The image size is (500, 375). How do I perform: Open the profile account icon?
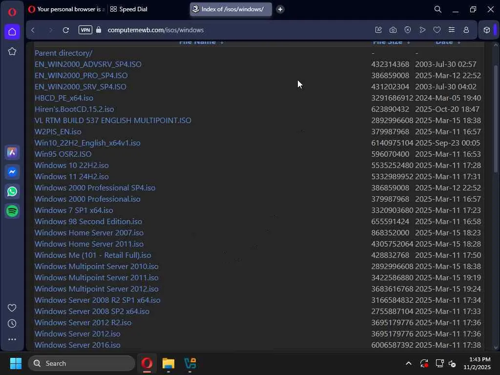click(x=466, y=30)
